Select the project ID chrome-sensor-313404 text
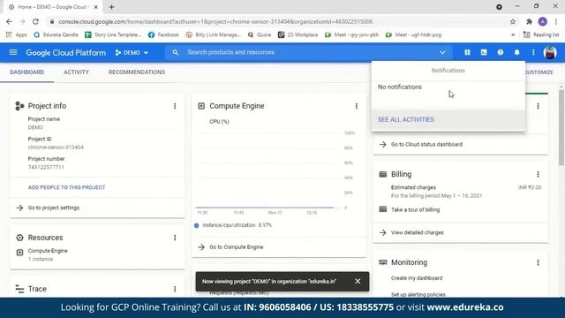This screenshot has height=318, width=565. pos(56,148)
